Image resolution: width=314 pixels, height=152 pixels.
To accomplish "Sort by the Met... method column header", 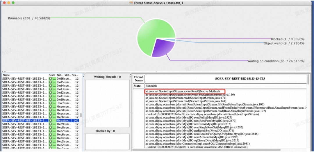I will coord(68,75).
